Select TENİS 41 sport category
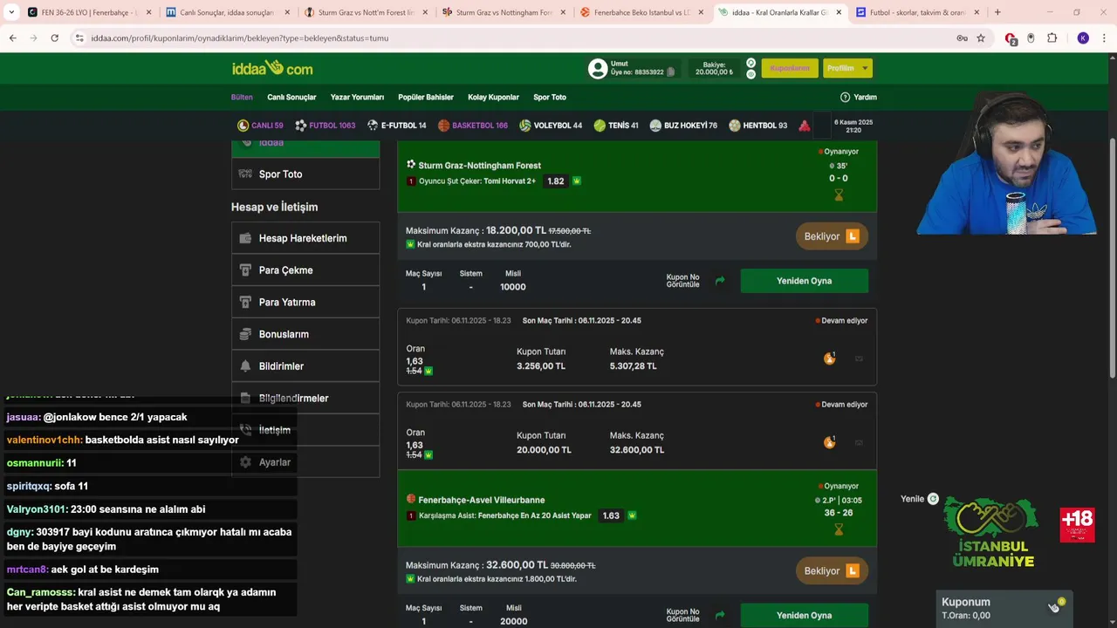The width and height of the screenshot is (1117, 628). coord(616,126)
